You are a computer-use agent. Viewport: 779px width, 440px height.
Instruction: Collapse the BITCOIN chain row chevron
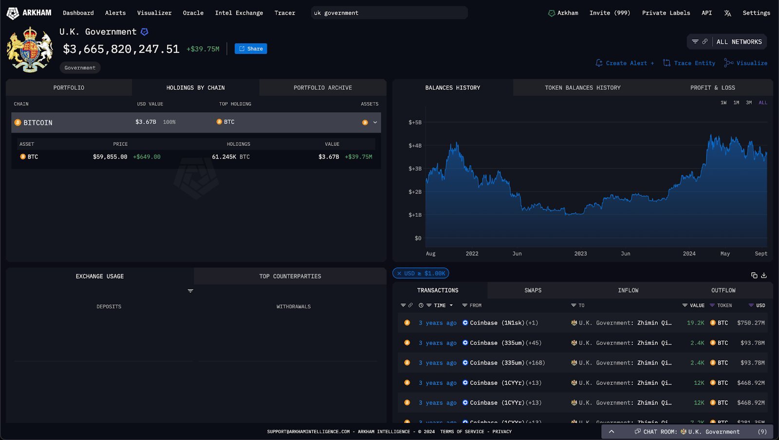click(374, 123)
